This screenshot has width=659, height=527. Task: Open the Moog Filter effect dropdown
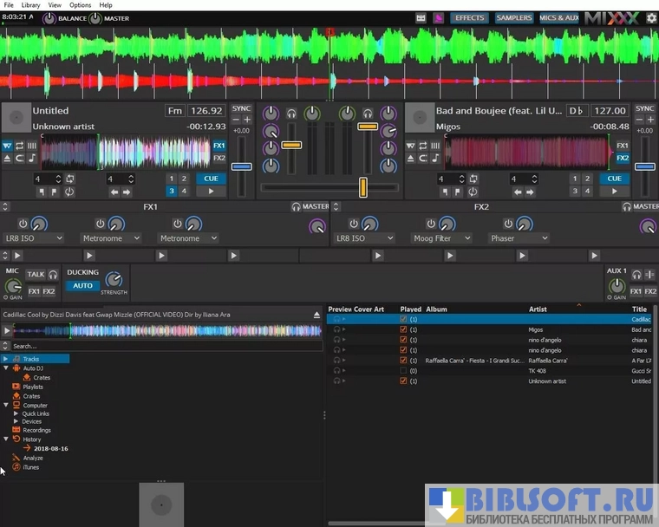coord(440,238)
